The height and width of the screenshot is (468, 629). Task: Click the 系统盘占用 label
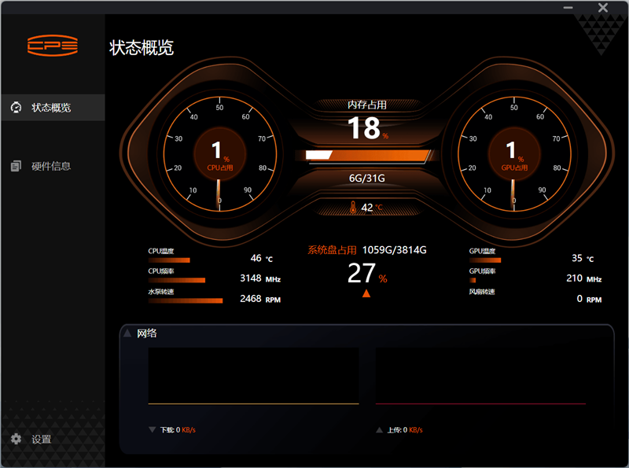[332, 250]
